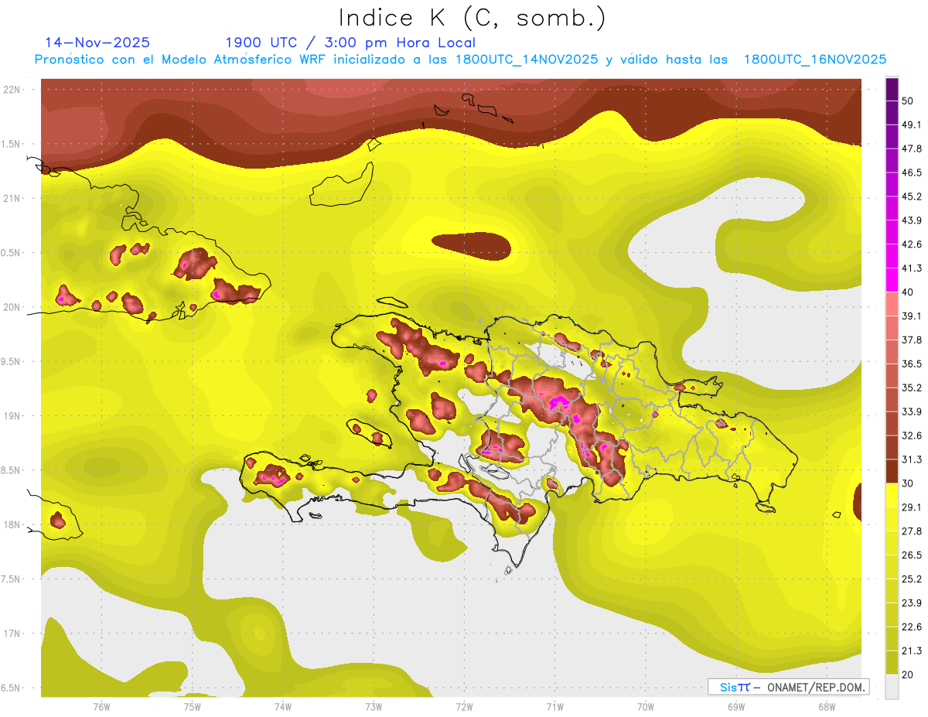The width and height of the screenshot is (928, 717).
Task: Click legend value 23.9
Action: tap(912, 603)
